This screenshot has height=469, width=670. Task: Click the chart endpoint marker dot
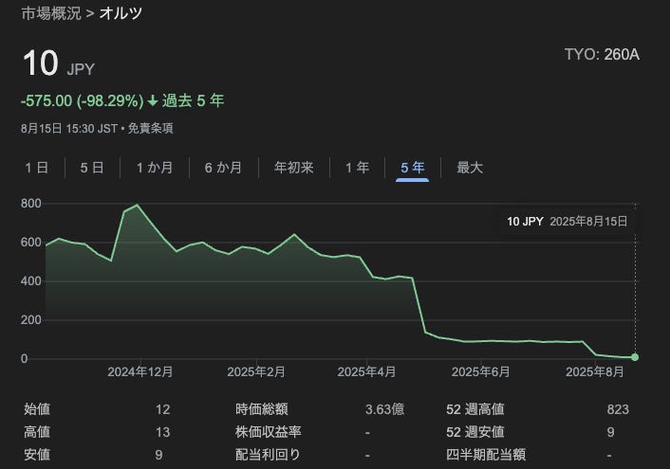pyautogui.click(x=635, y=357)
